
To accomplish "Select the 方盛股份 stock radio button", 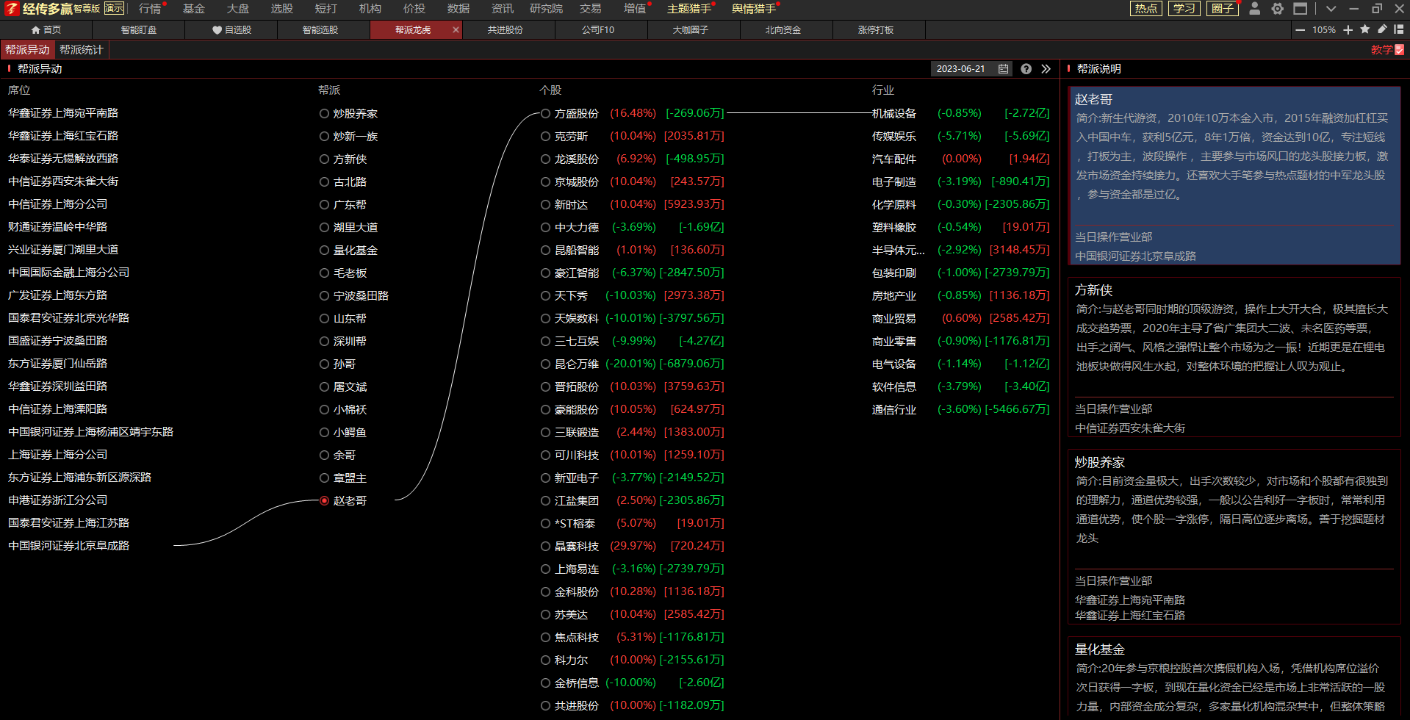I will (x=545, y=114).
